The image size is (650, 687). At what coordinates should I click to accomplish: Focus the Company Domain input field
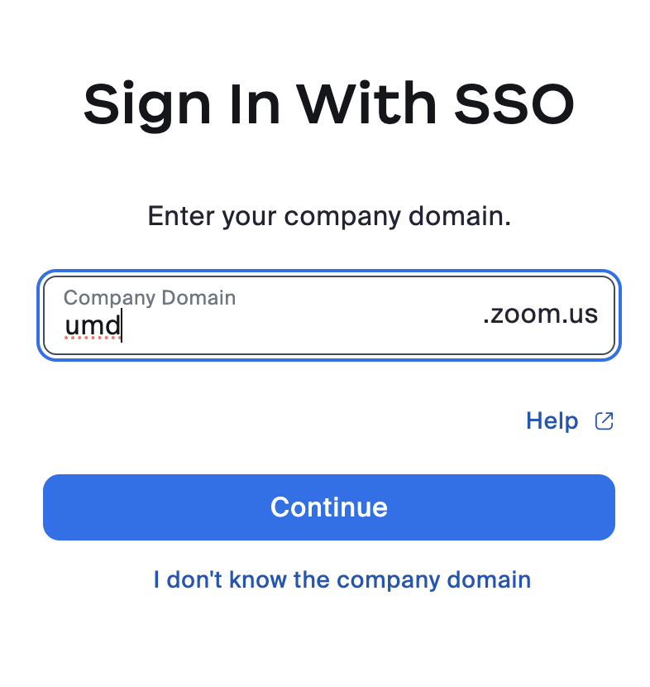pos(328,315)
